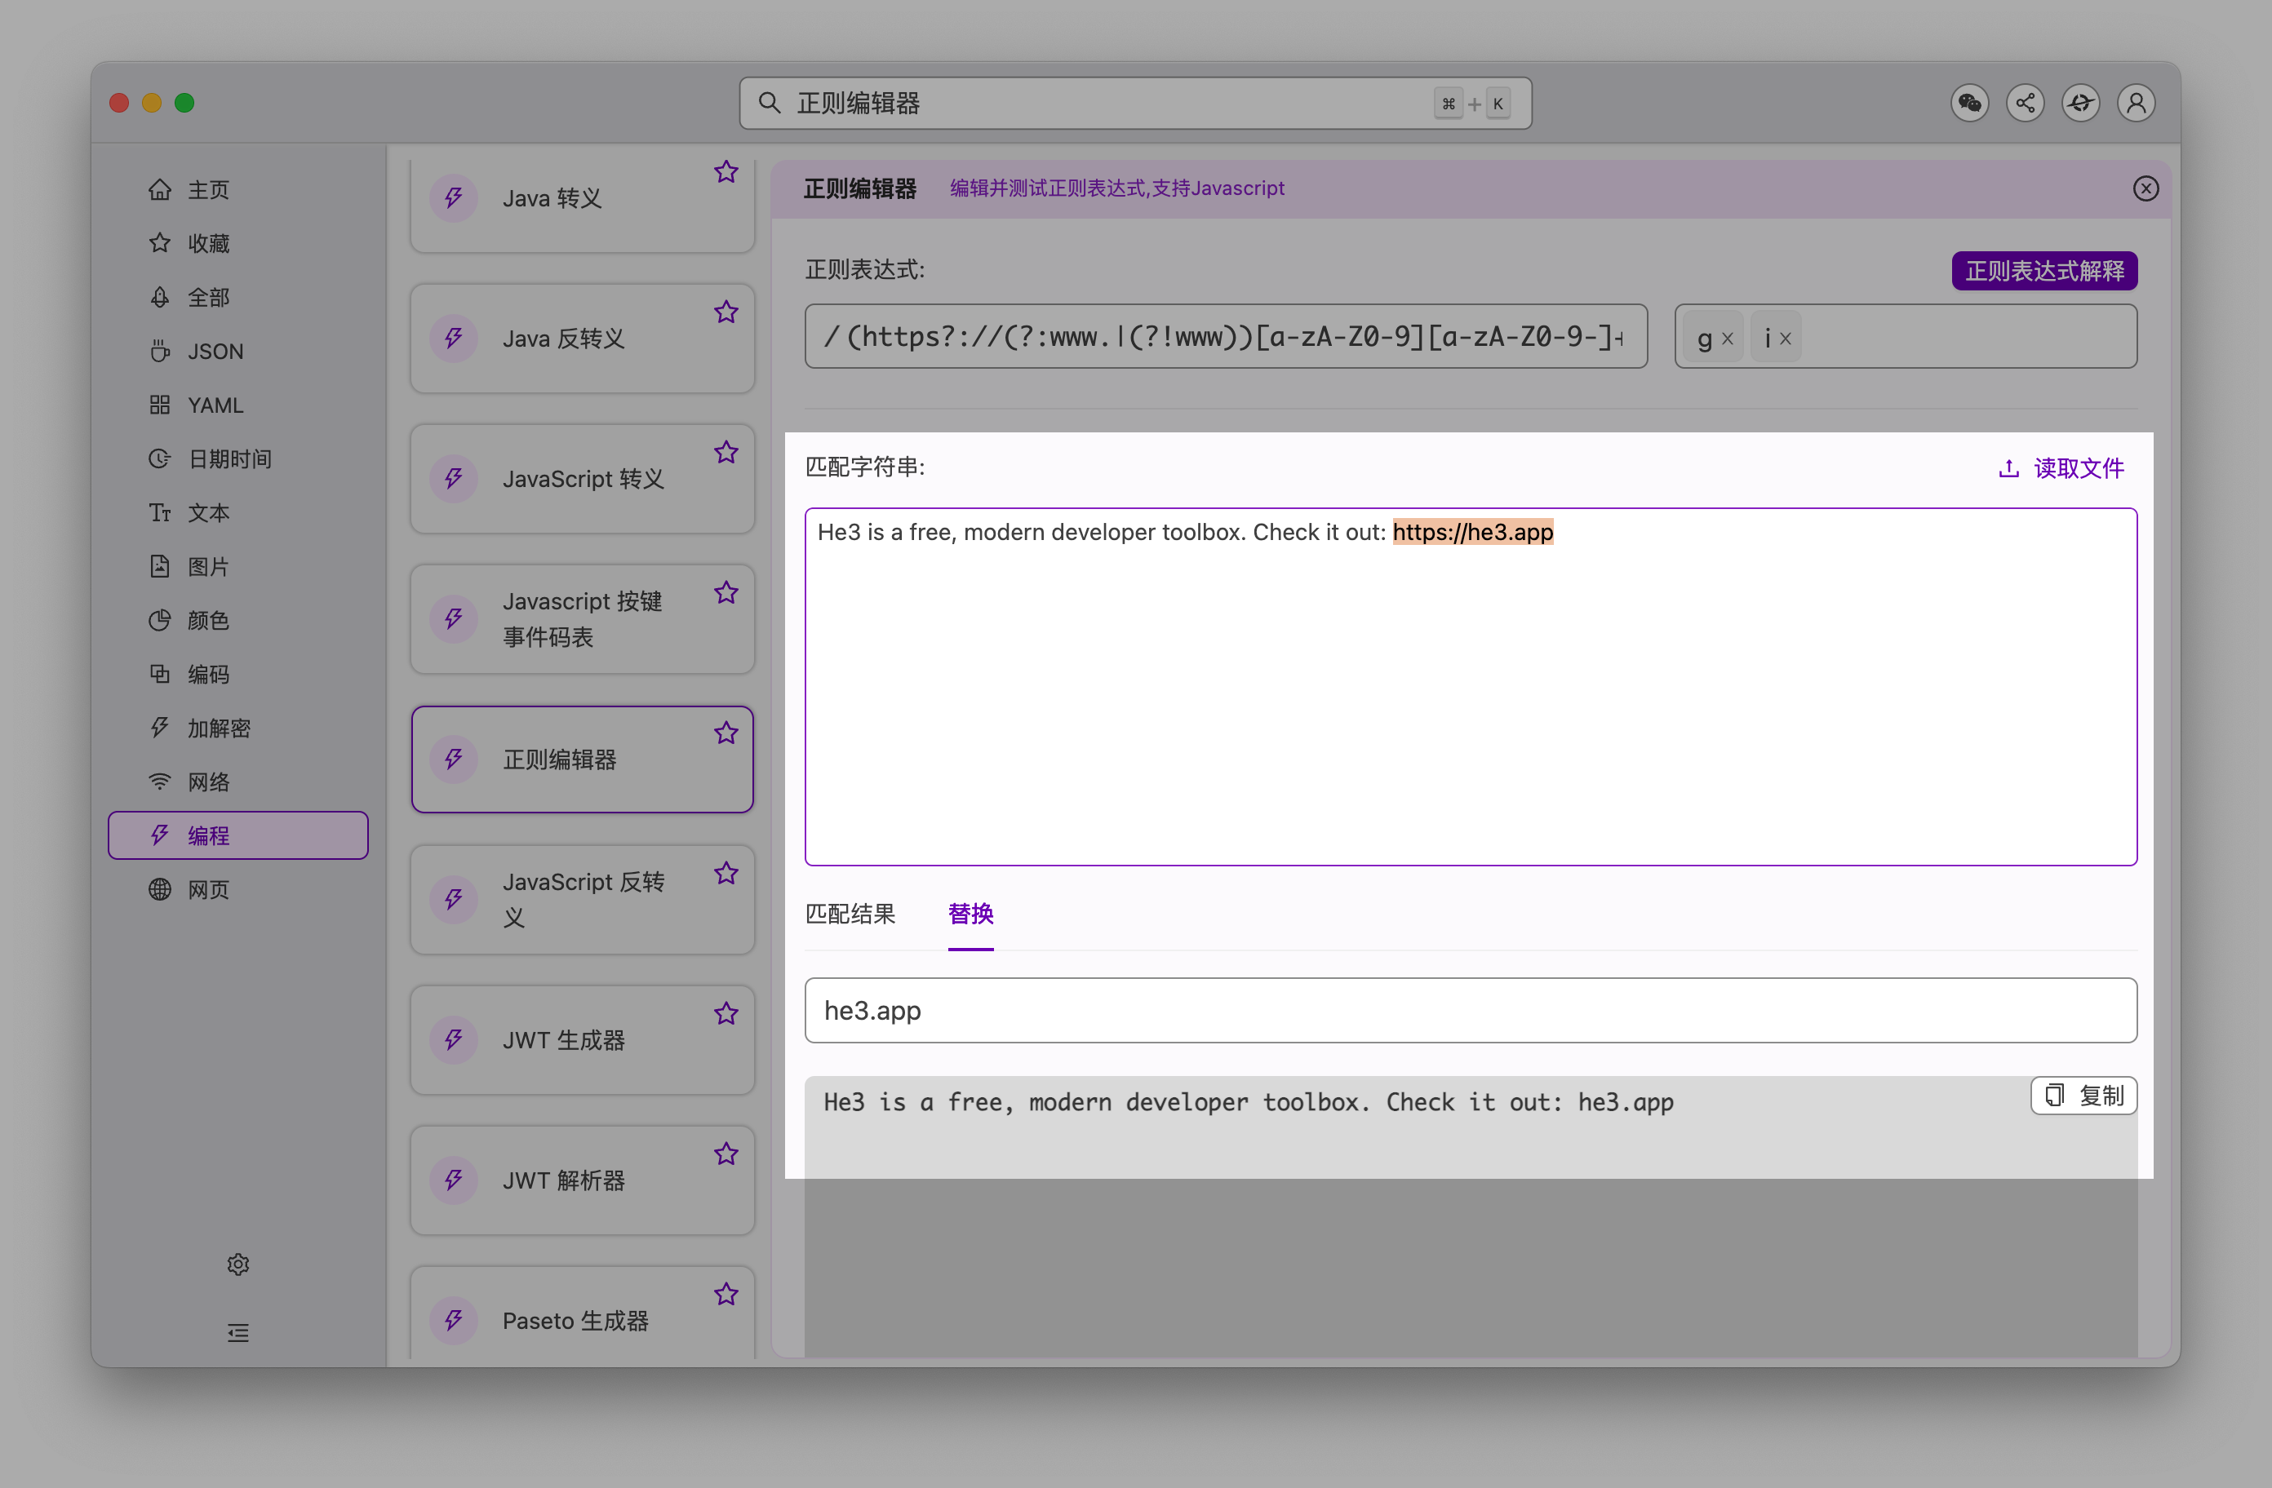Click into the 匹配字符串 text area

tap(1470, 687)
